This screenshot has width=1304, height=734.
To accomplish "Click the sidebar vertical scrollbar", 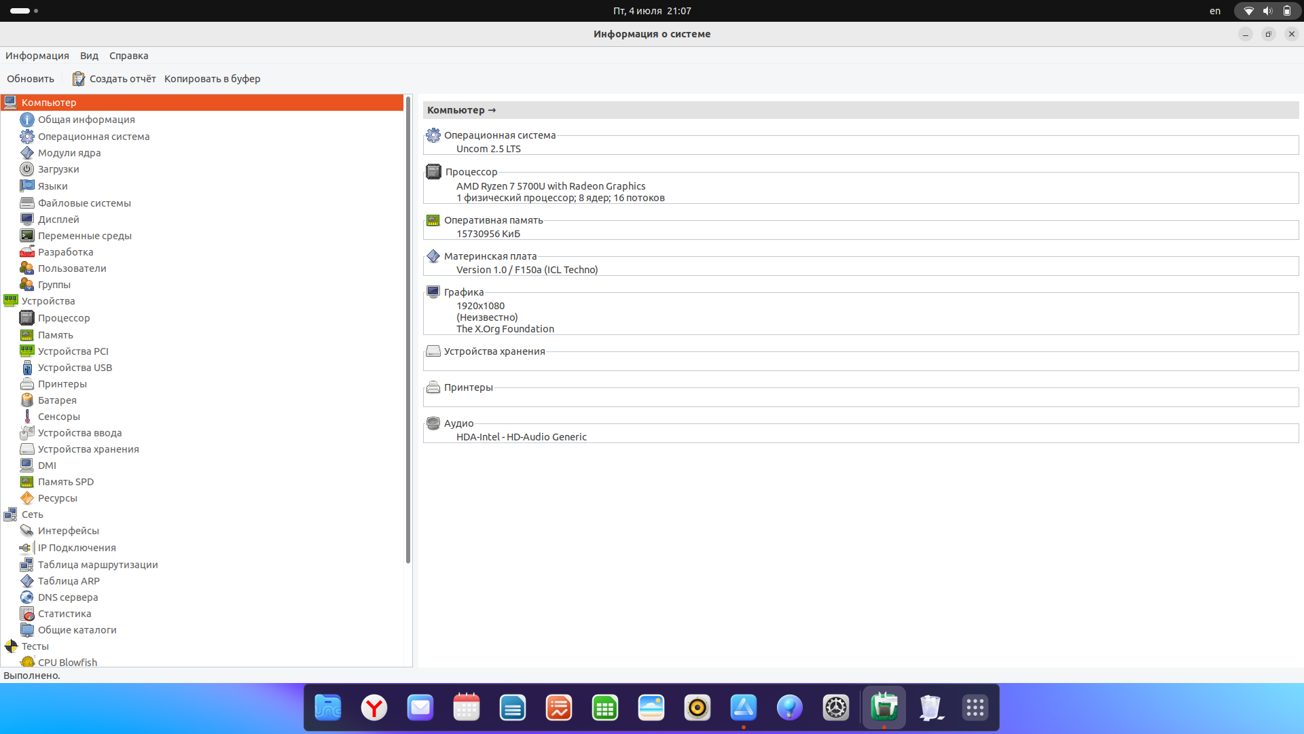I will pos(408,330).
